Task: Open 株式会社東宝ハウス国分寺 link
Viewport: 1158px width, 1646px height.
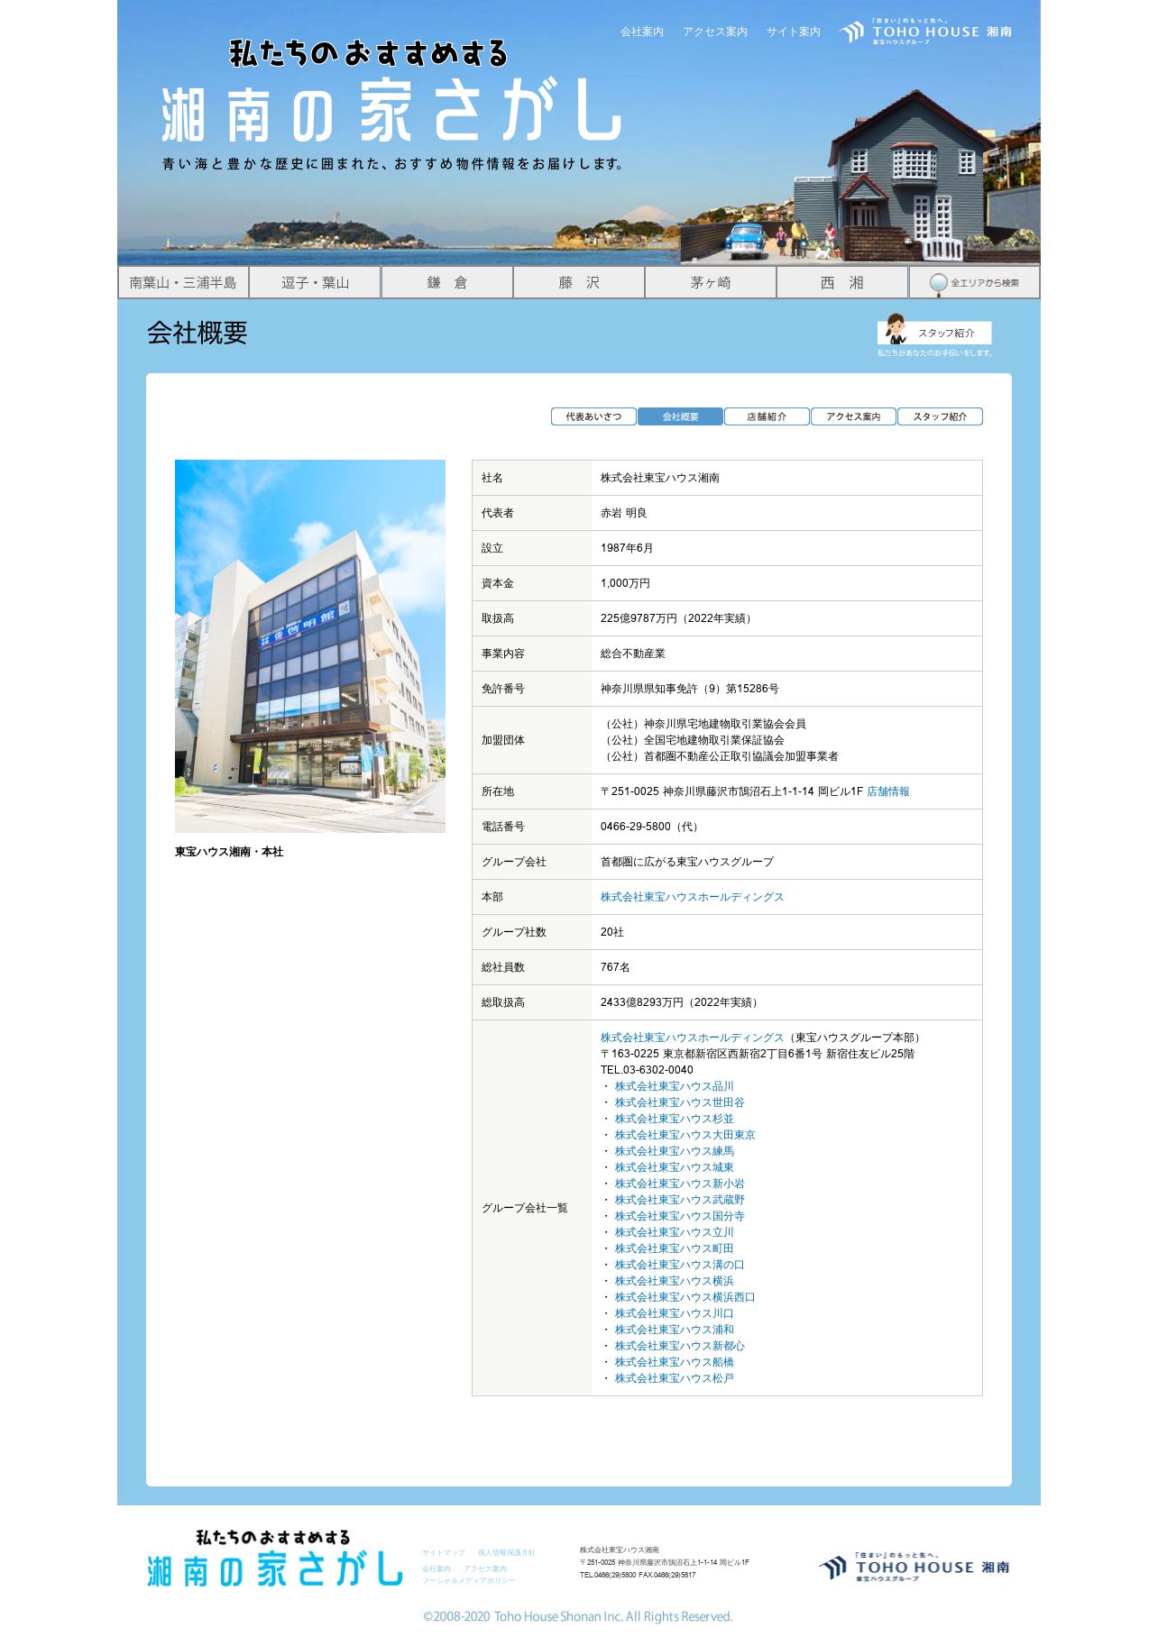Action: click(679, 1216)
